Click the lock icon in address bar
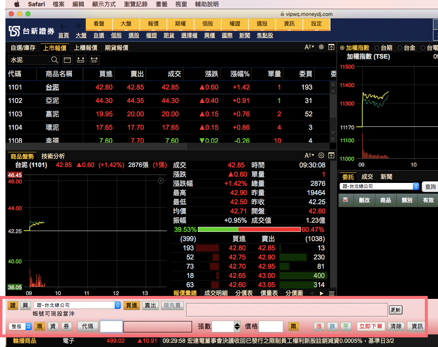The image size is (438, 347). point(282,14)
